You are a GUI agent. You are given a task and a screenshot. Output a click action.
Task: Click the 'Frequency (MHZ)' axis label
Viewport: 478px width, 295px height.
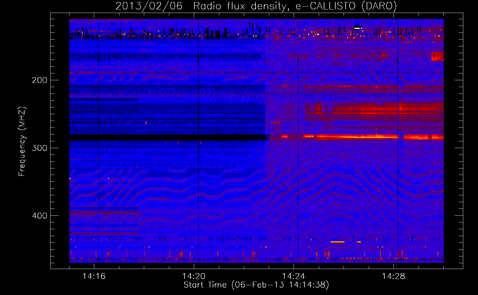[22, 142]
